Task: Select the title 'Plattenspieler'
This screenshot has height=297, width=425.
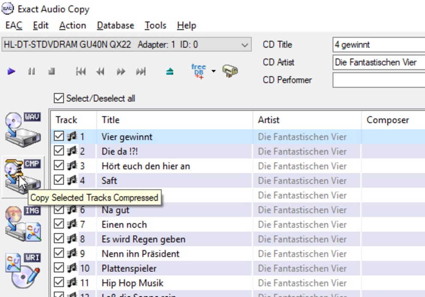Action: point(129,268)
